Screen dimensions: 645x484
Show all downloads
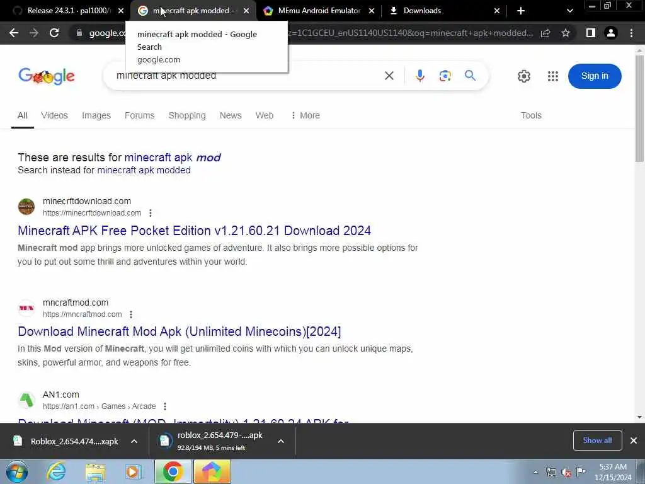(597, 441)
